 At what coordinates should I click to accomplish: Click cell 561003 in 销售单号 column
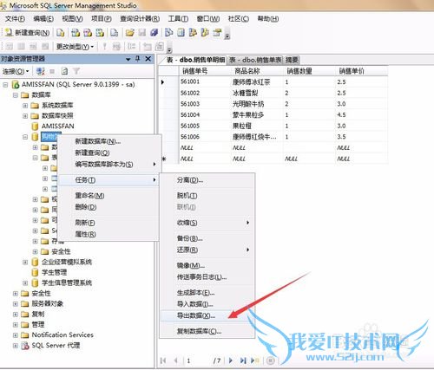pos(205,104)
